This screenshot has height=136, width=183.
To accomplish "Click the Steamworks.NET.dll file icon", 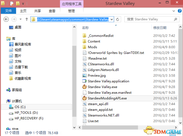I will click(85, 115).
